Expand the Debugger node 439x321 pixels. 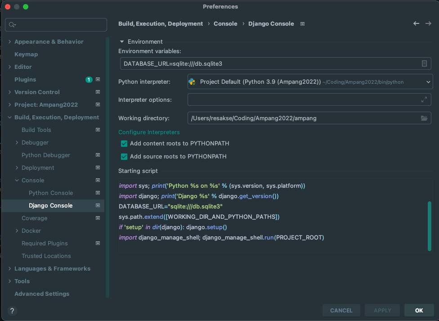tap(17, 143)
